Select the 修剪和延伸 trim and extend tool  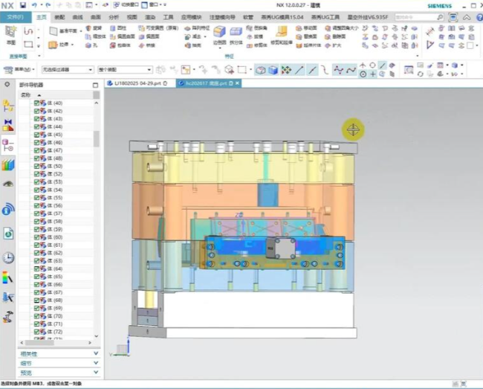(x=281, y=36)
